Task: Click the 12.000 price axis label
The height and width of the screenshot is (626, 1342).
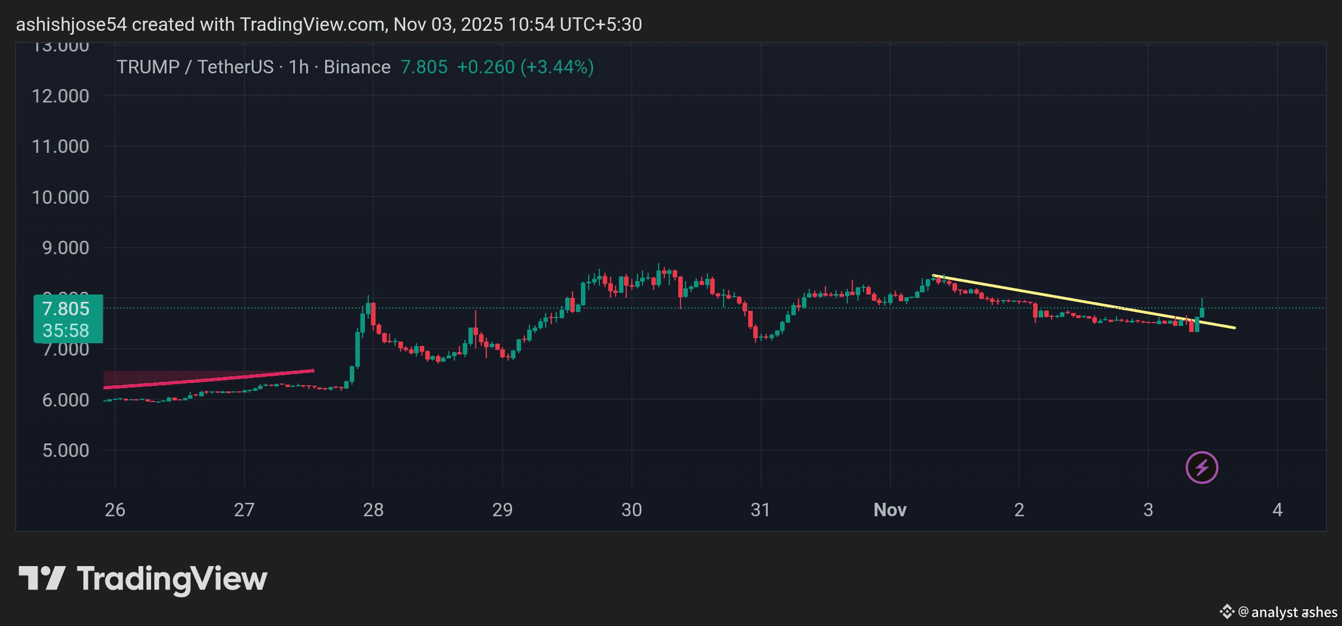Action: (60, 96)
